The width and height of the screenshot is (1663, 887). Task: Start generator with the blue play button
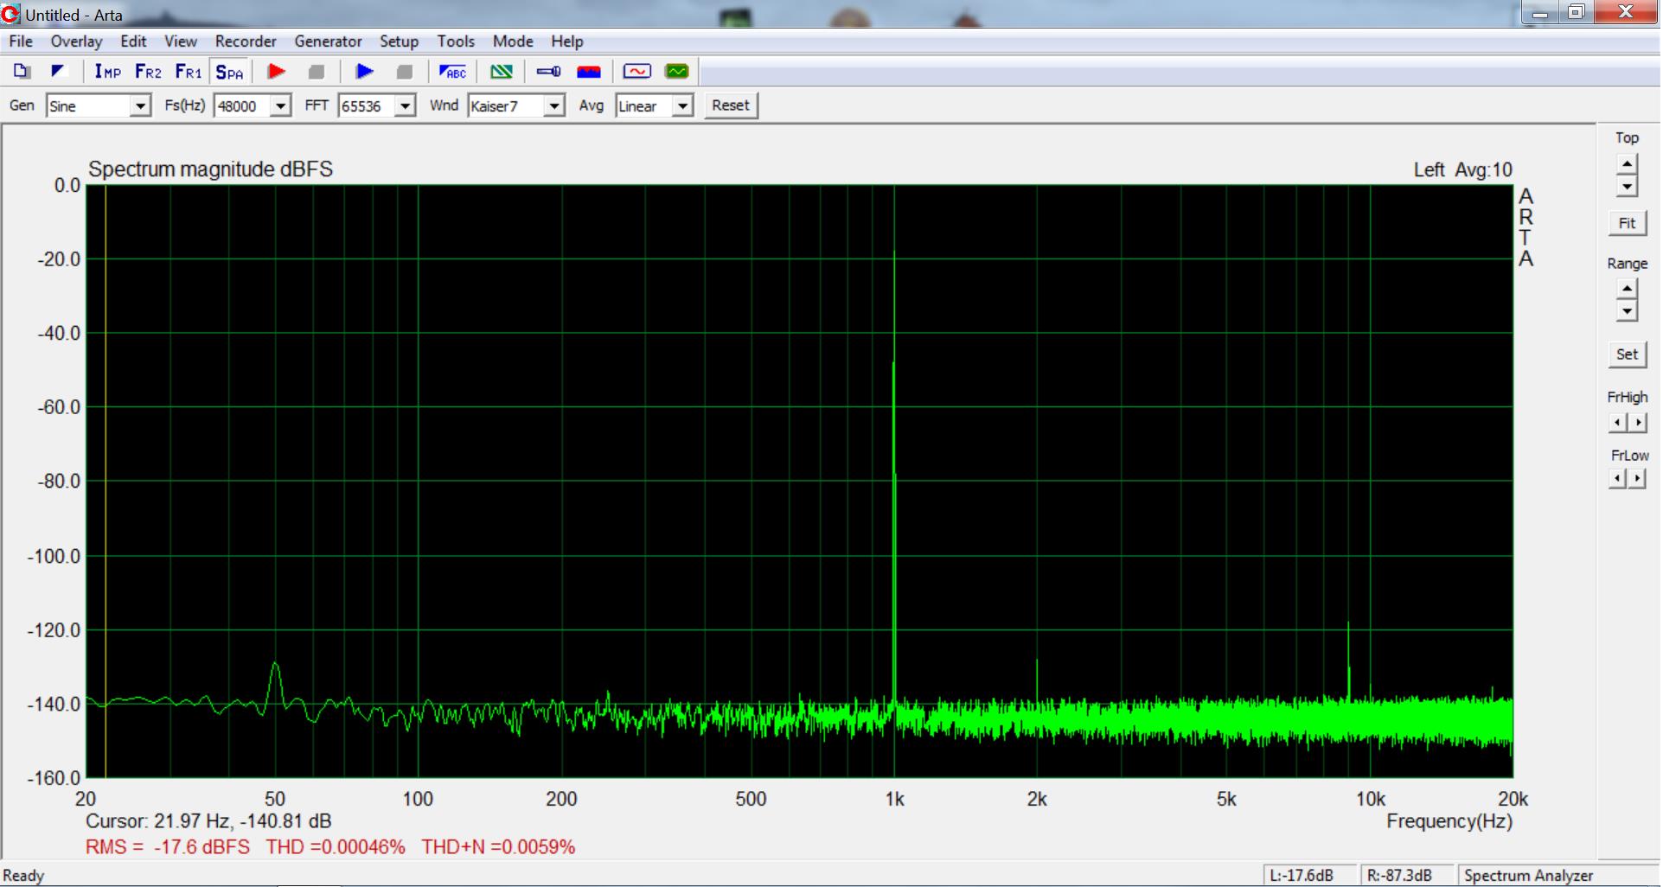365,72
